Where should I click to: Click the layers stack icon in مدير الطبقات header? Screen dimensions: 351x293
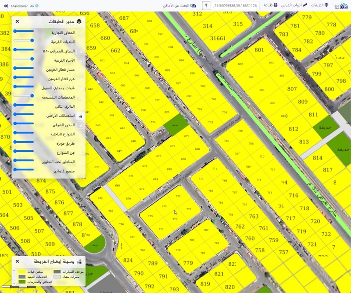[x=79, y=21]
